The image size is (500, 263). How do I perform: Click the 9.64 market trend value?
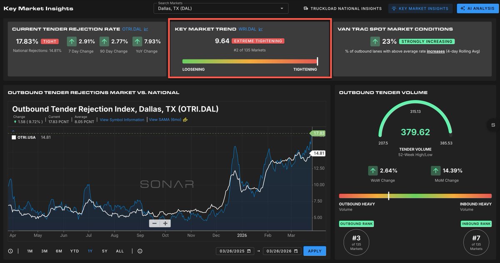[222, 41]
